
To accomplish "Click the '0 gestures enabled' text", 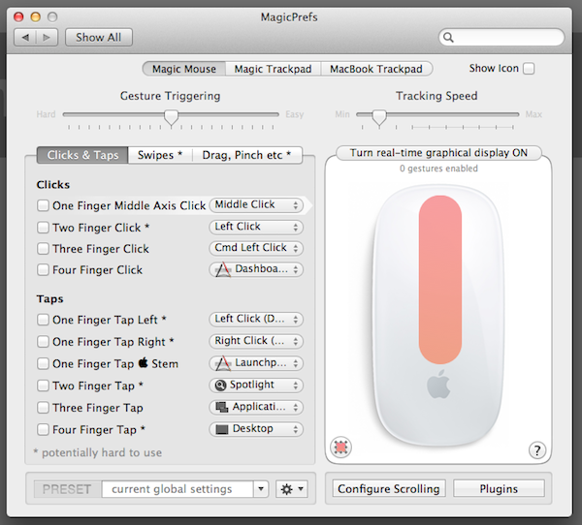I will click(x=438, y=169).
